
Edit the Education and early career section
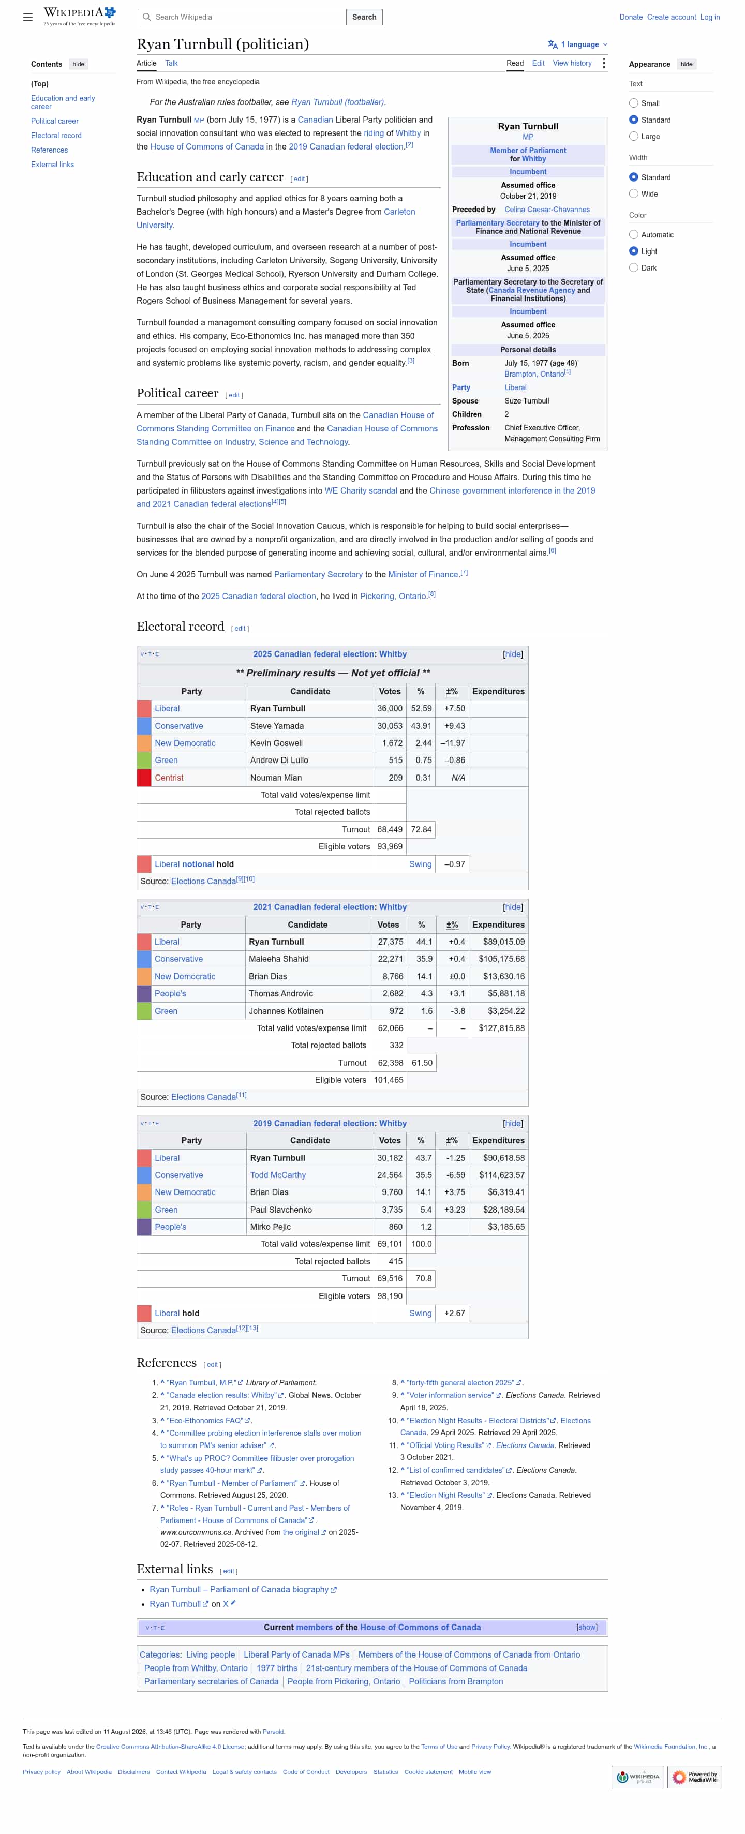click(299, 178)
